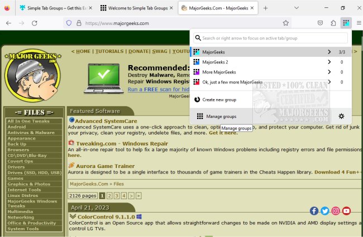Focus the tab group search field
363x237 pixels.
click(x=271, y=38)
